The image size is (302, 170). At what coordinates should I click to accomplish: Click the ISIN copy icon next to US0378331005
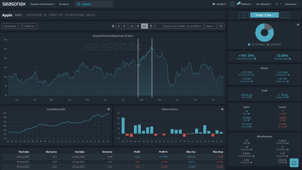click(40, 15)
